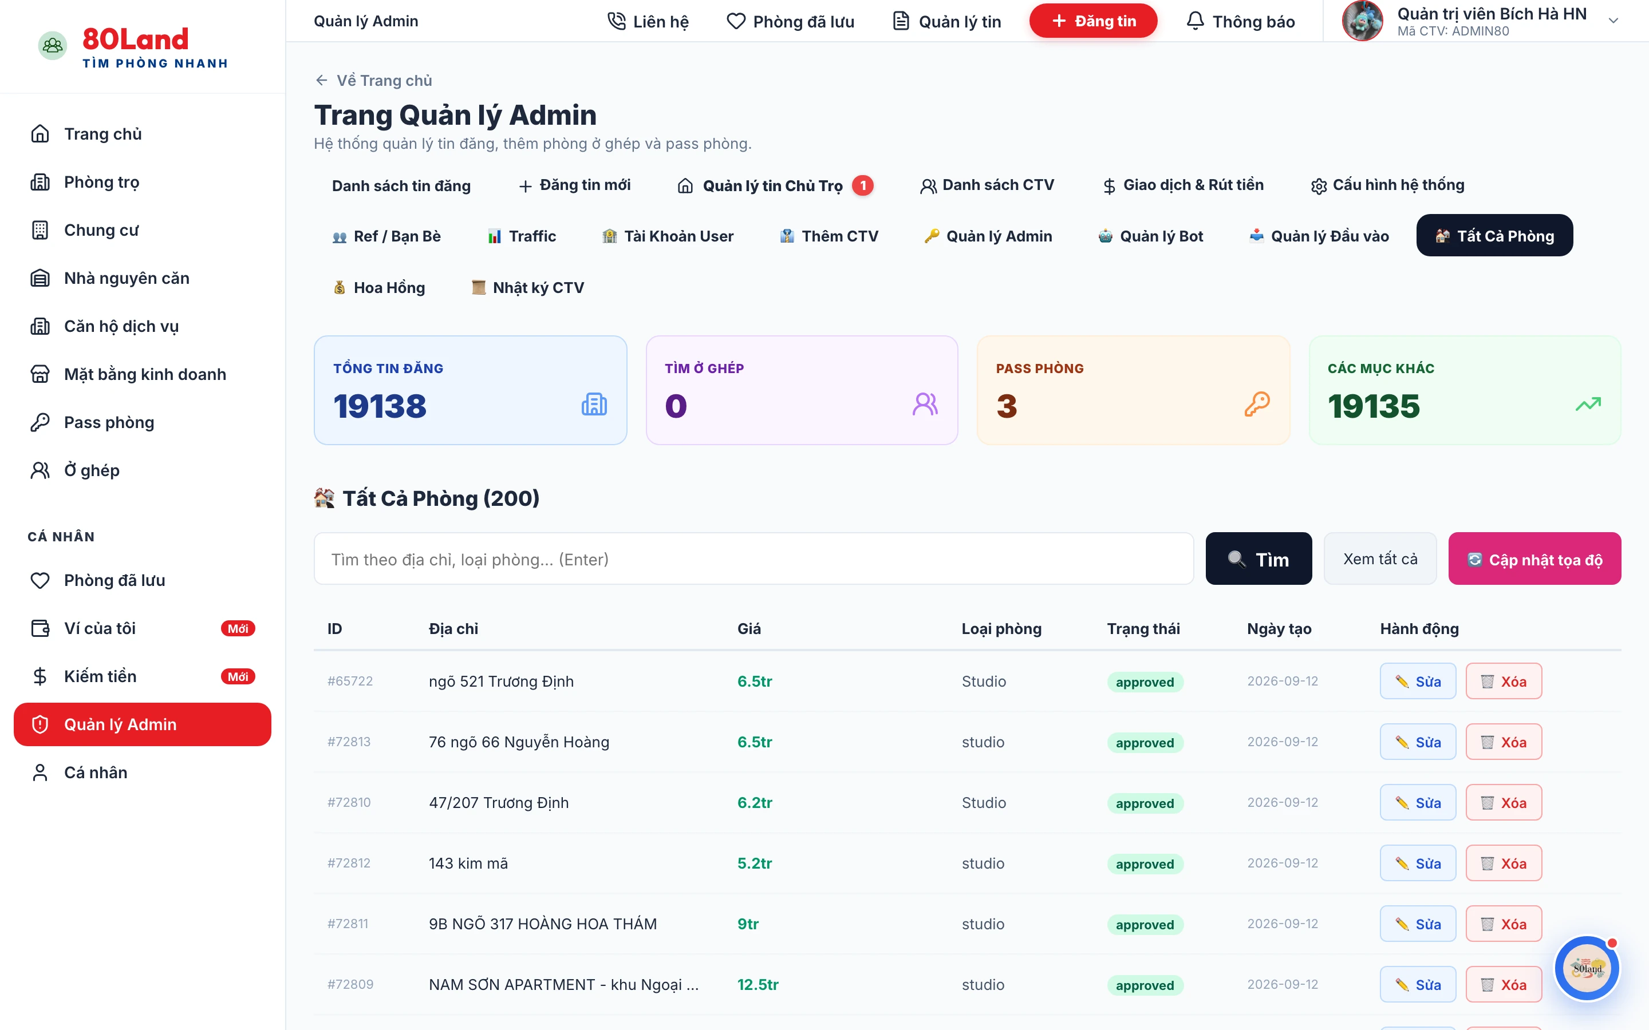
Task: Click ID #65722 cell
Action: 350,681
